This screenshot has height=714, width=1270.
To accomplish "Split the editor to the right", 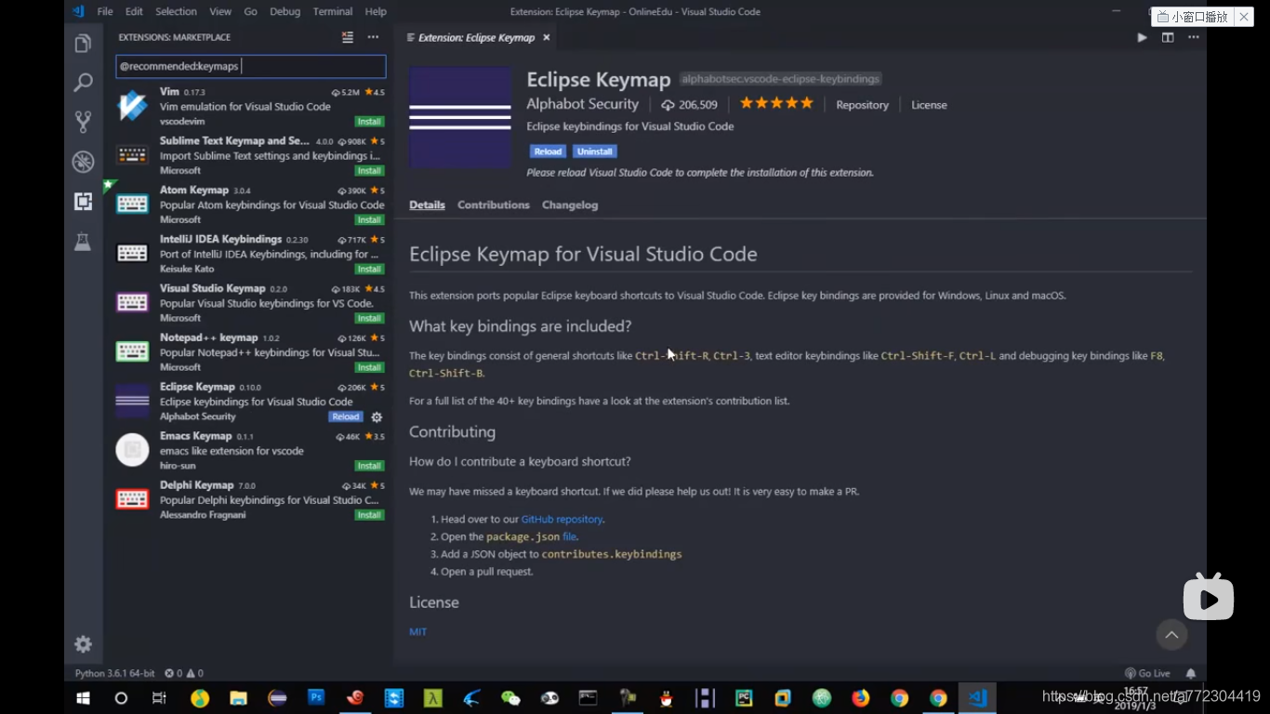I will (x=1168, y=37).
